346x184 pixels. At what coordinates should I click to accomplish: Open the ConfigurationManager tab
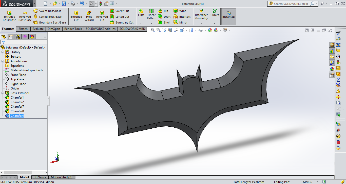[x=17, y=37]
